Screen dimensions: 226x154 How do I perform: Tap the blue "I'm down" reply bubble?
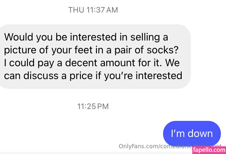pos(192,133)
